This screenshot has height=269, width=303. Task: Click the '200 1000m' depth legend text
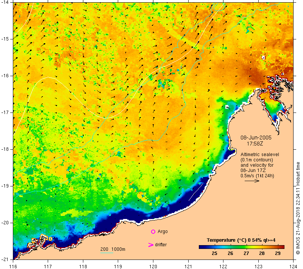(112, 249)
